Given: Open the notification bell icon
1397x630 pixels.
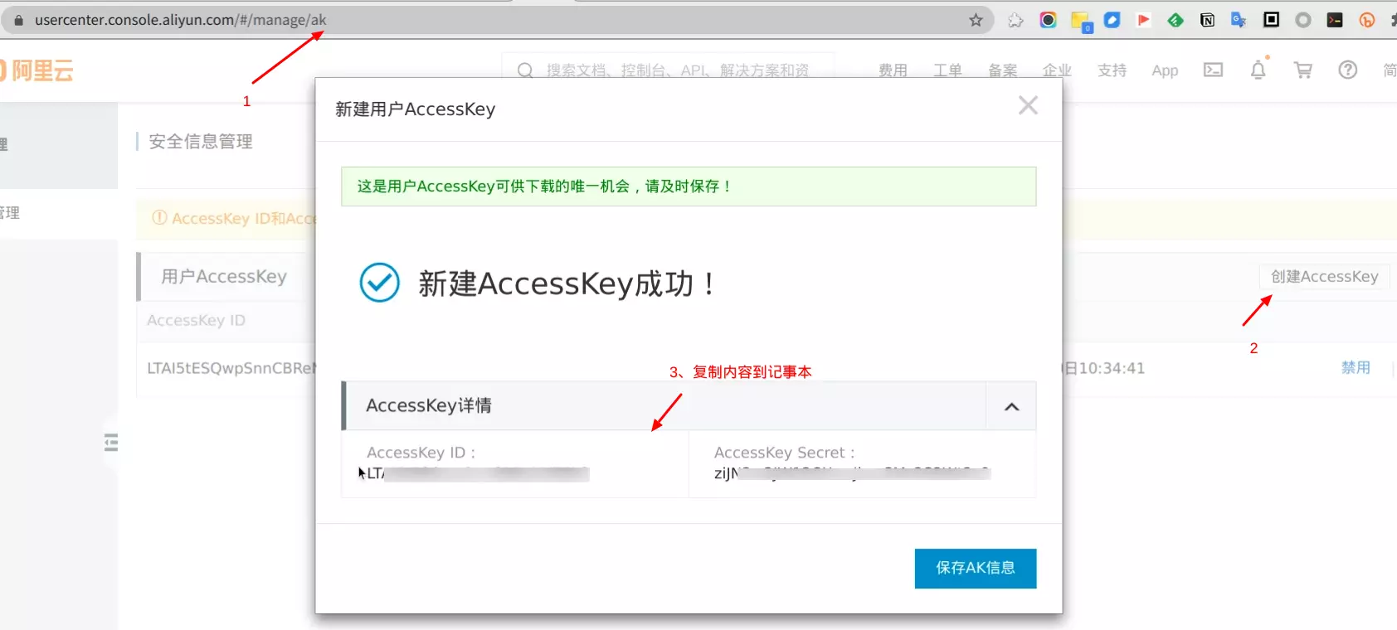Looking at the screenshot, I should (1258, 70).
